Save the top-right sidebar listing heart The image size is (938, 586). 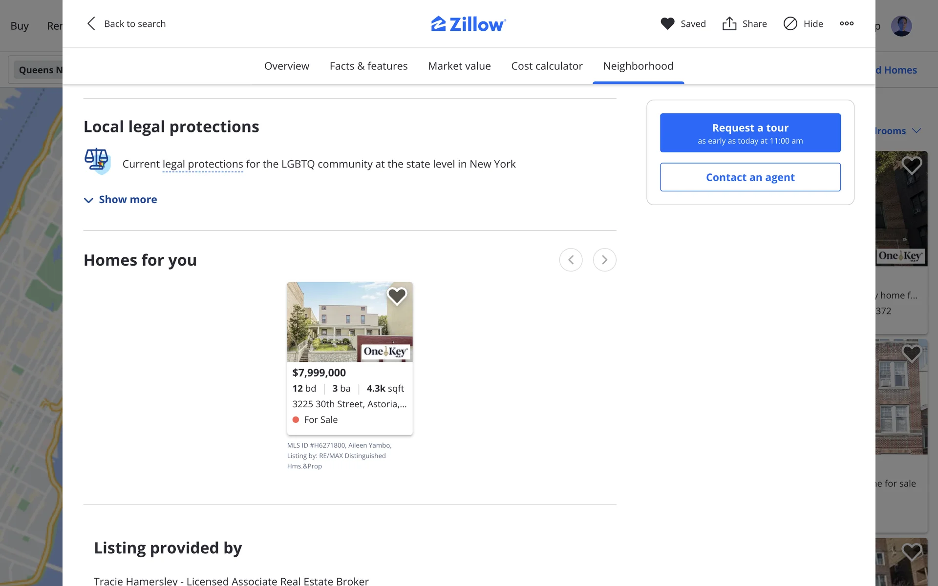point(911,165)
